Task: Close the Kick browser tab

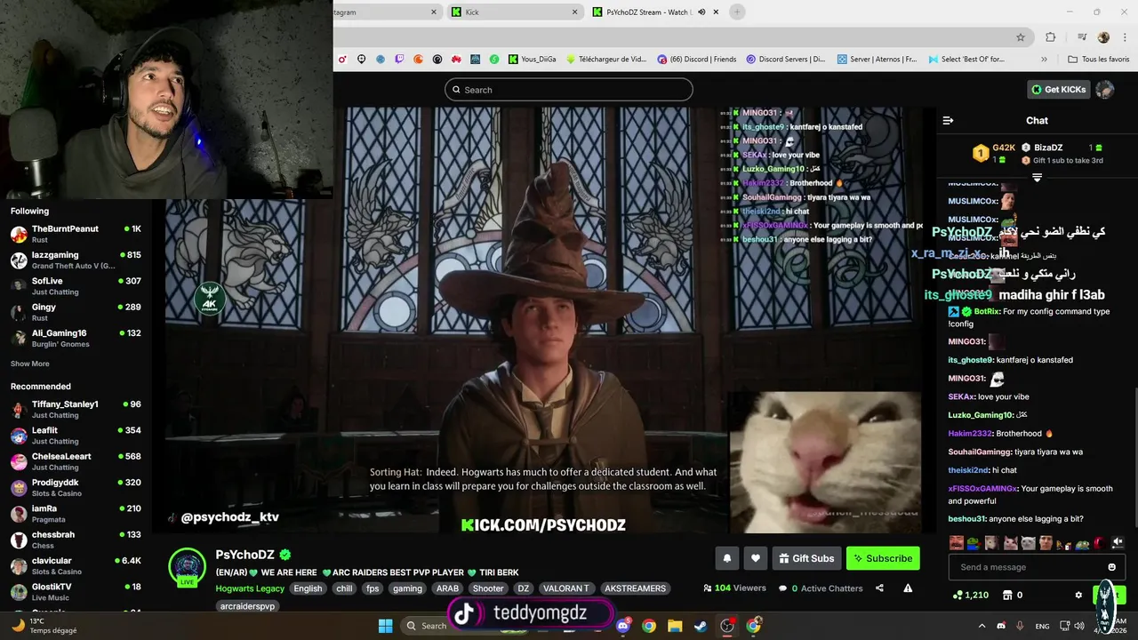Action: (x=574, y=12)
